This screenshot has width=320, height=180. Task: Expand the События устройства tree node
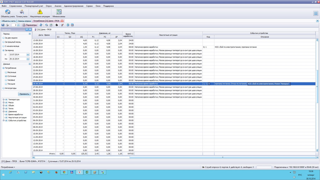tap(3, 121)
